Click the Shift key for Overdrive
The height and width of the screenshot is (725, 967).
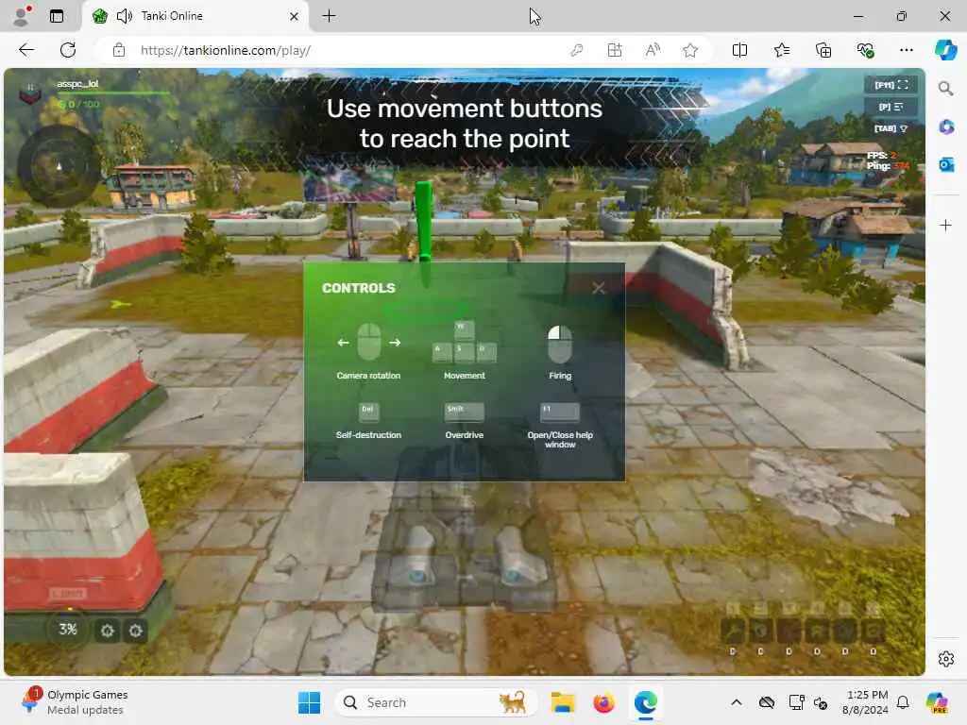coord(465,412)
